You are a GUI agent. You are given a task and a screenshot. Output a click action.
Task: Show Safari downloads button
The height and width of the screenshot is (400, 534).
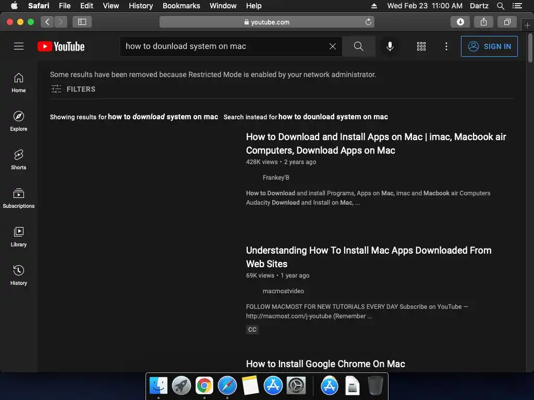point(460,22)
